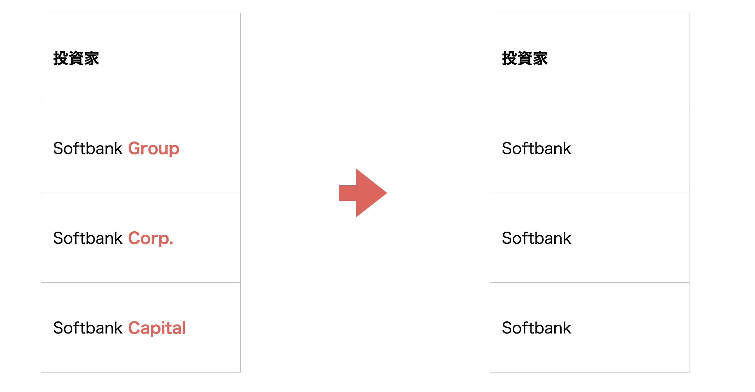Click the black Softbank text before Group
Screen dimensions: 755x392
pos(88,148)
